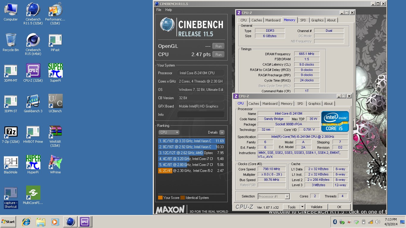
Task: Open the Geekbench 3 desktop shortcut
Action: 33,104
